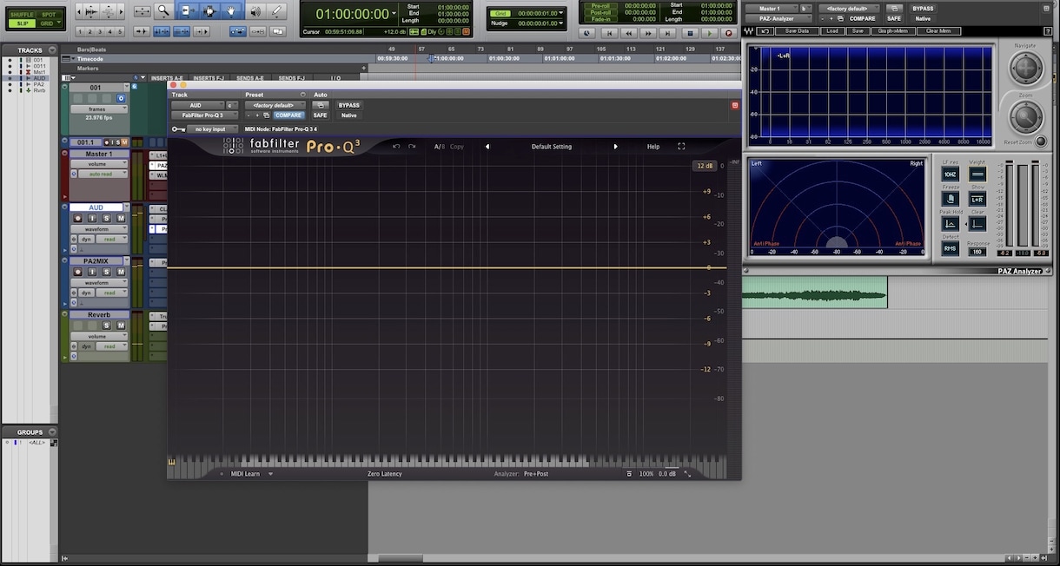Click the PAZ Analyzer Freeze button
The image size is (1060, 566).
pos(951,199)
